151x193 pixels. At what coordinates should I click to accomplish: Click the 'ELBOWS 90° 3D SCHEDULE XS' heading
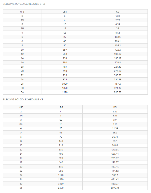coord(23,99)
